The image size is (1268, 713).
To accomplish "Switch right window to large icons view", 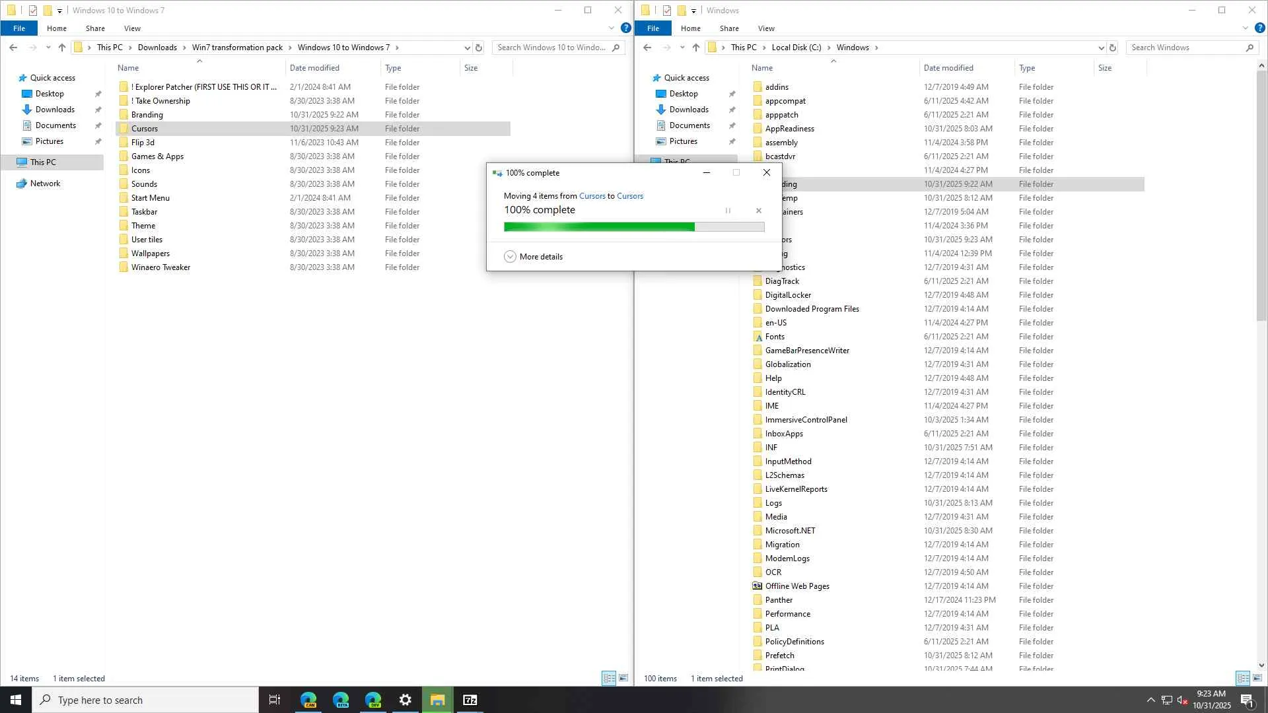I will pos(1257,678).
